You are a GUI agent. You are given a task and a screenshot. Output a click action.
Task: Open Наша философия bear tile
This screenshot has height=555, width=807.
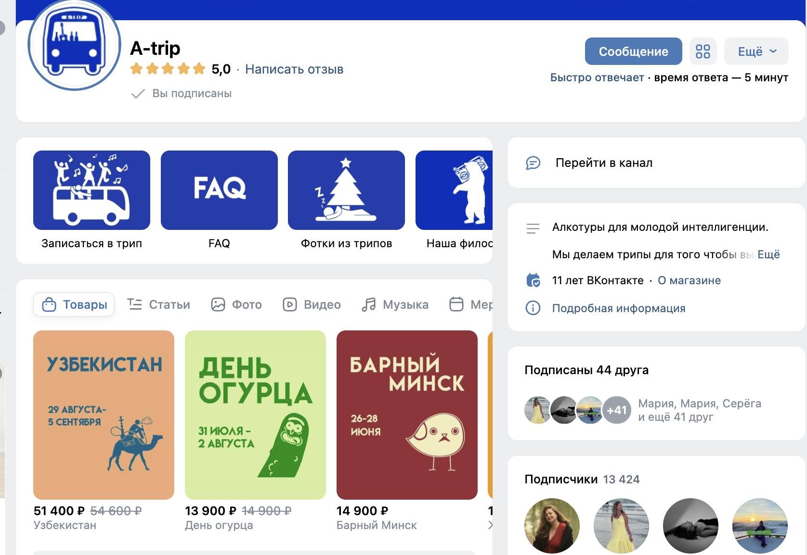(x=454, y=190)
